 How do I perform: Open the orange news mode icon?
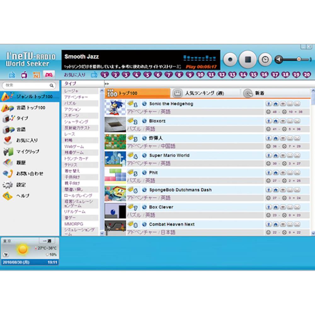[36, 75]
